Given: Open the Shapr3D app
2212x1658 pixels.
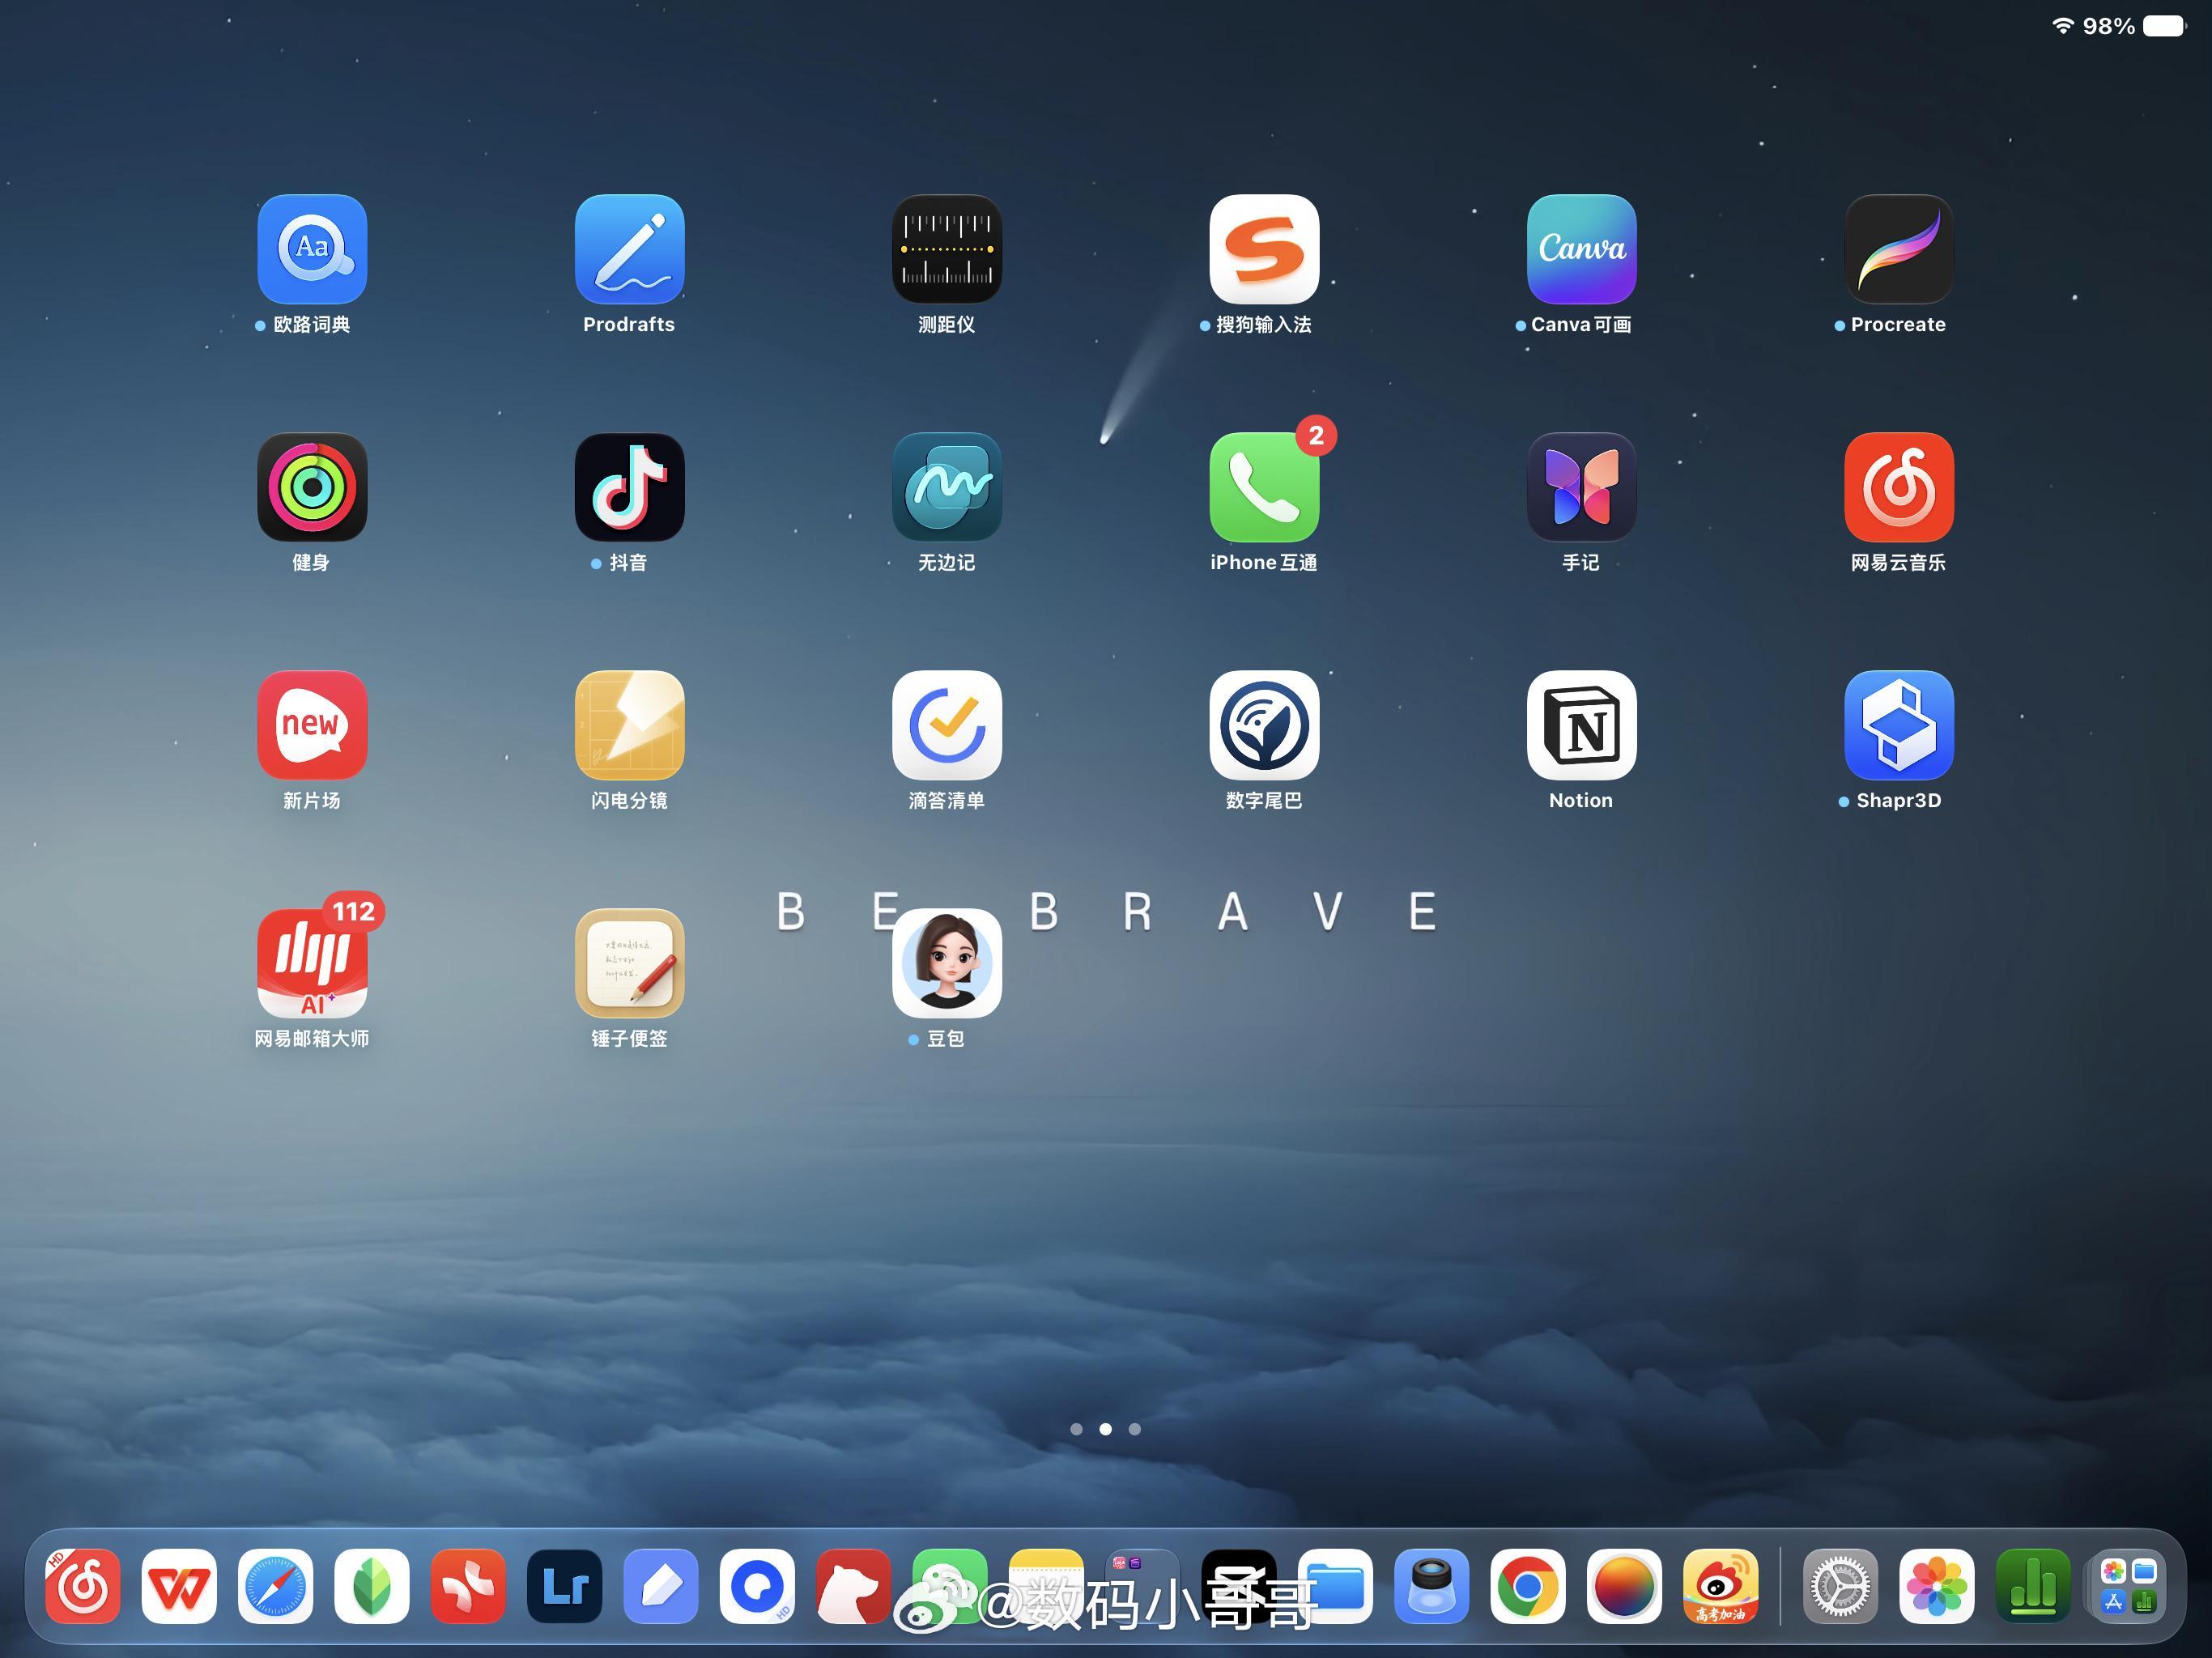Looking at the screenshot, I should pyautogui.click(x=1899, y=725).
